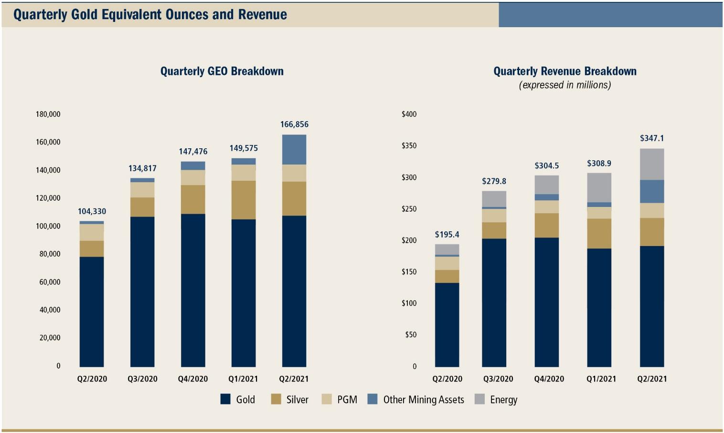Click the Q2/2020 label under GEO chart
The width and height of the screenshot is (724, 433).
point(92,379)
